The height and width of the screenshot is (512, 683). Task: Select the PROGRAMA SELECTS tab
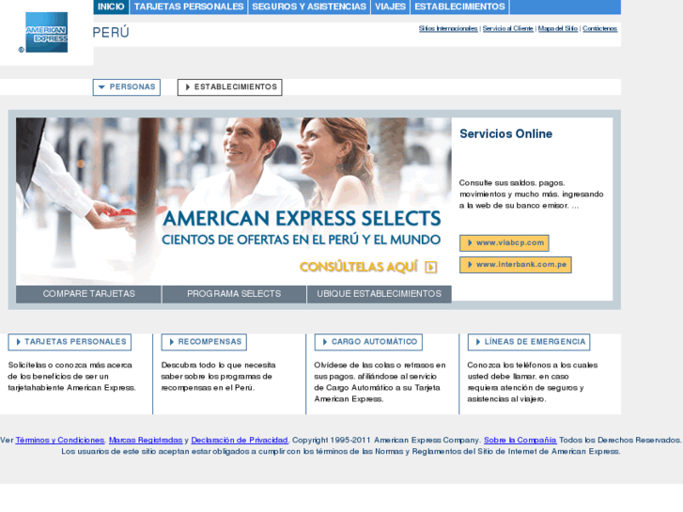[234, 294]
